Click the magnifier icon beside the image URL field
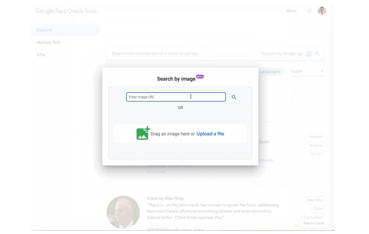 234,97
